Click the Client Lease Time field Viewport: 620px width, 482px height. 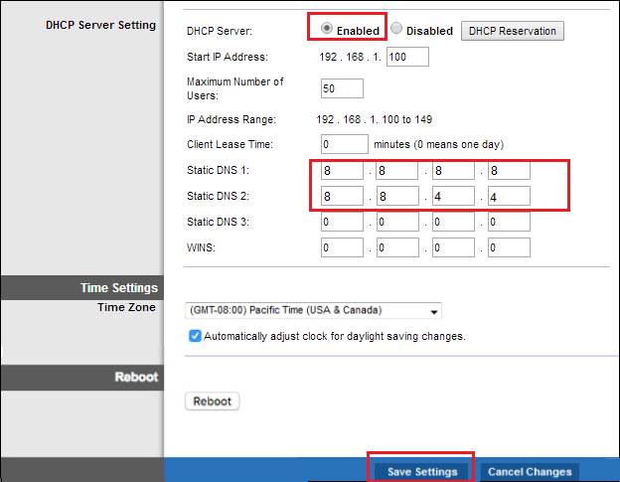point(345,144)
